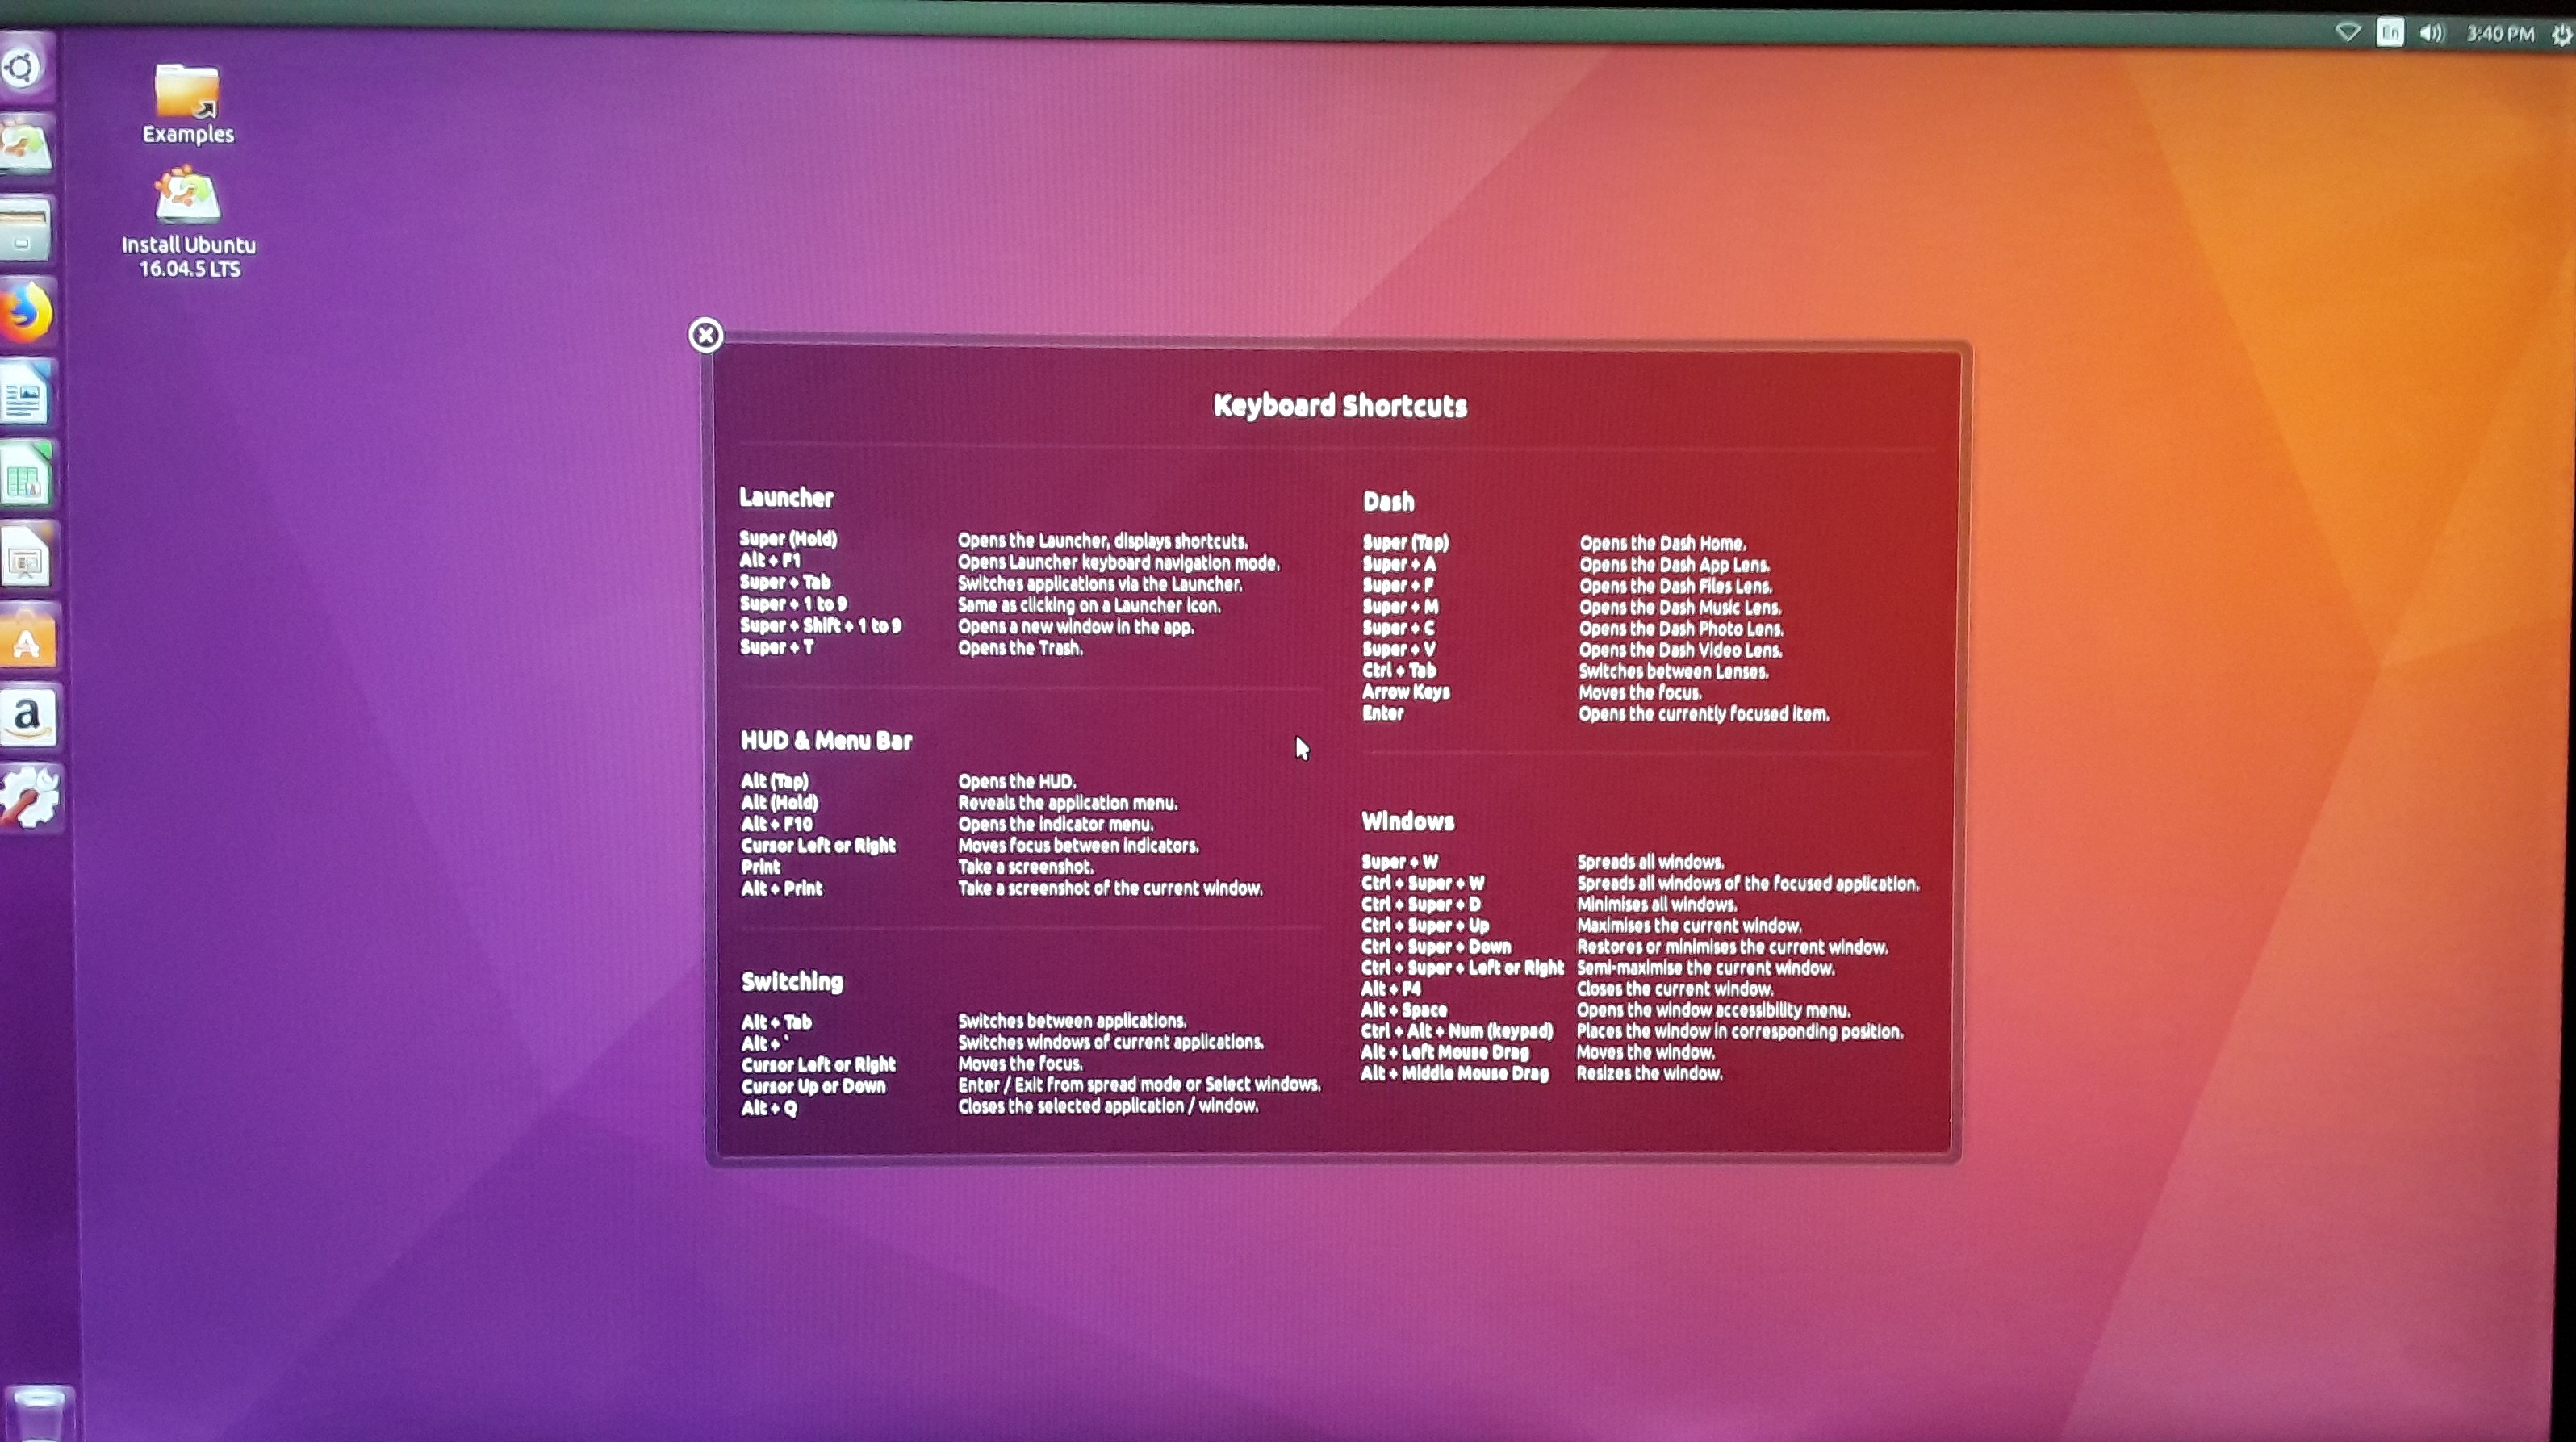The image size is (2576, 1442).
Task: Click the 'Super + W' shortcut text
Action: coord(1399,861)
